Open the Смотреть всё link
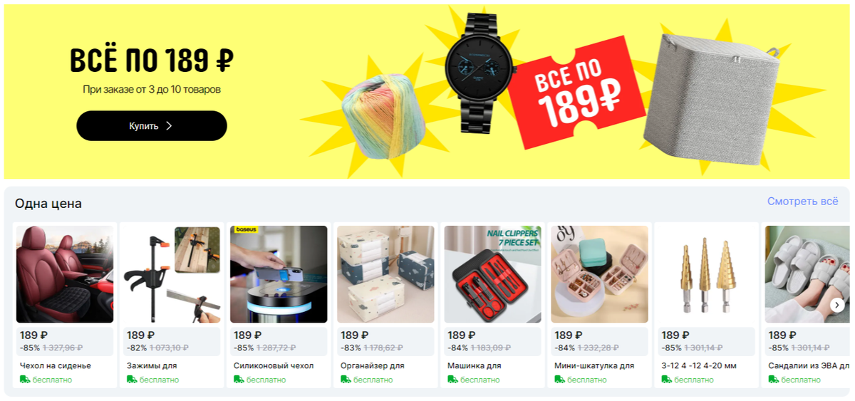855x401 pixels. point(802,202)
